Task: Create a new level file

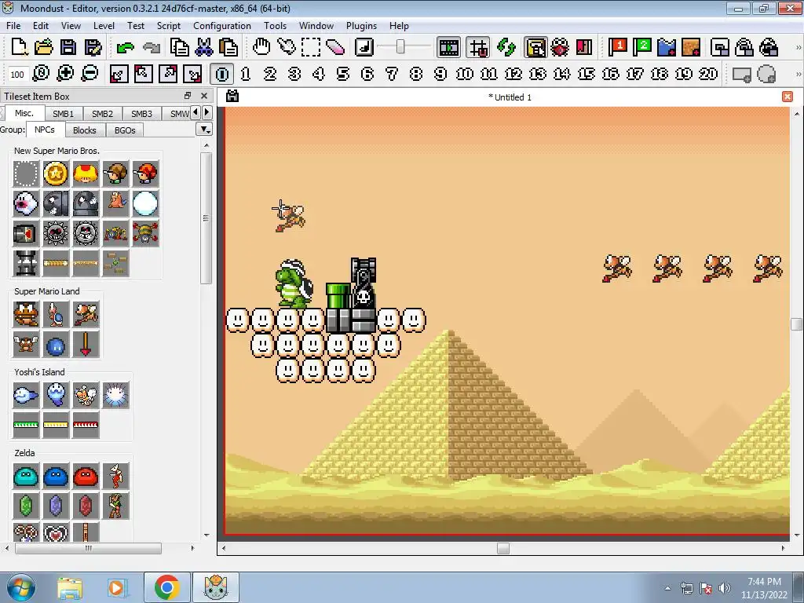Action: (x=20, y=47)
